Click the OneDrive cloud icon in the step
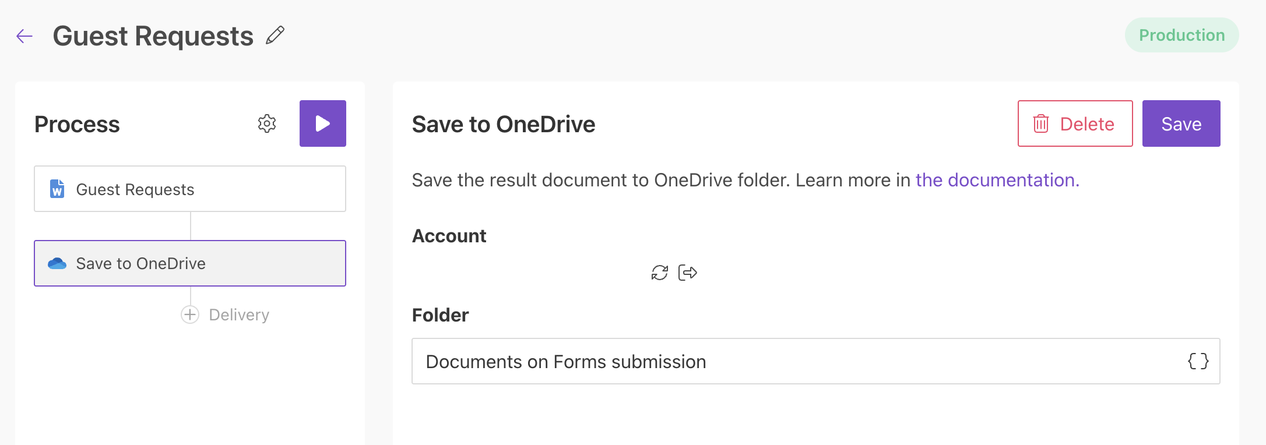The height and width of the screenshot is (445, 1266). click(x=57, y=263)
